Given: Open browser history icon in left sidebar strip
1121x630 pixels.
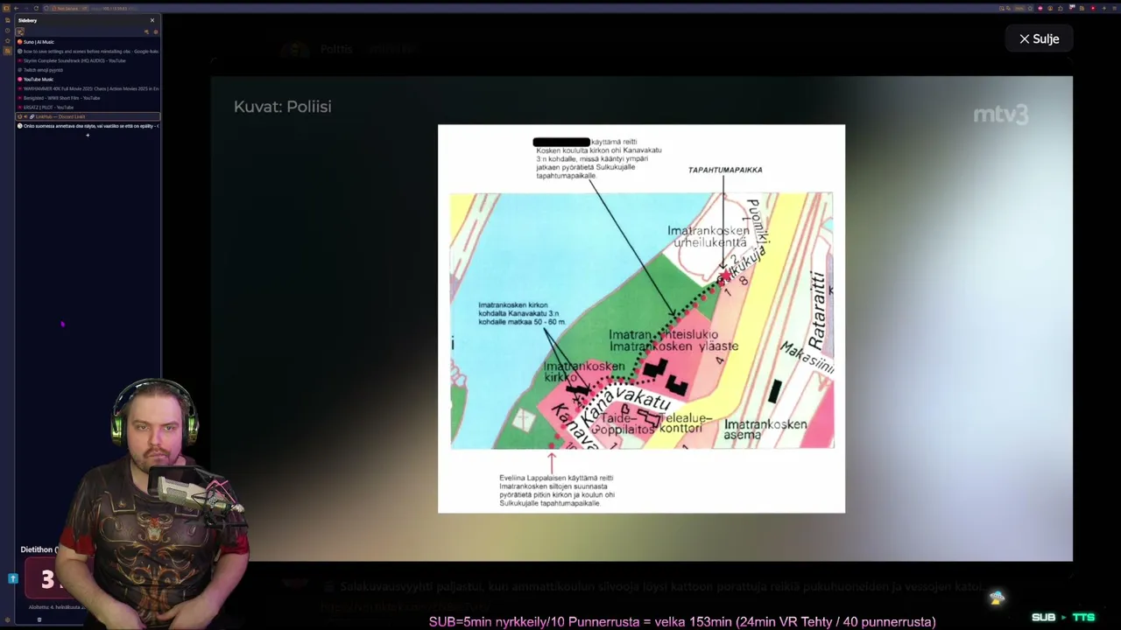Looking at the screenshot, I should point(8,31).
